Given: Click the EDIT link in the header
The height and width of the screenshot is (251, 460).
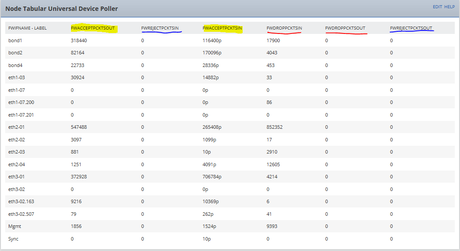Looking at the screenshot, I should (x=437, y=7).
